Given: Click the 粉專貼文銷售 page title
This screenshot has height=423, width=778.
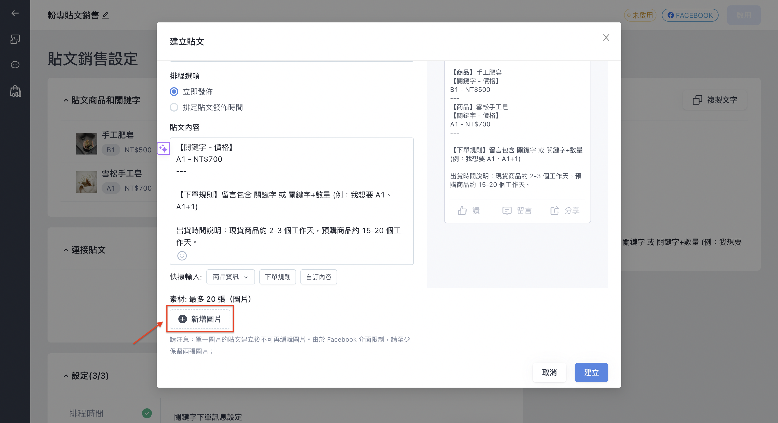Looking at the screenshot, I should pos(73,15).
